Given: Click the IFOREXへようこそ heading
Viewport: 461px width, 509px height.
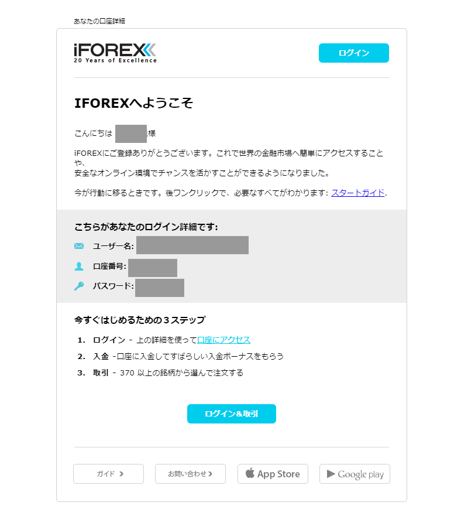Looking at the screenshot, I should click(133, 103).
